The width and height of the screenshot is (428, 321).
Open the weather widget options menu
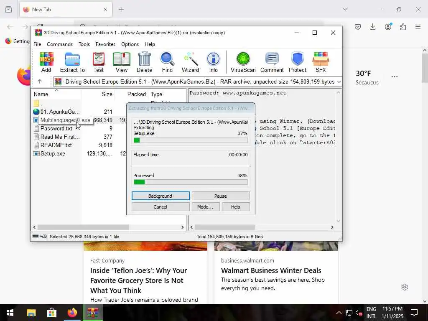(395, 77)
